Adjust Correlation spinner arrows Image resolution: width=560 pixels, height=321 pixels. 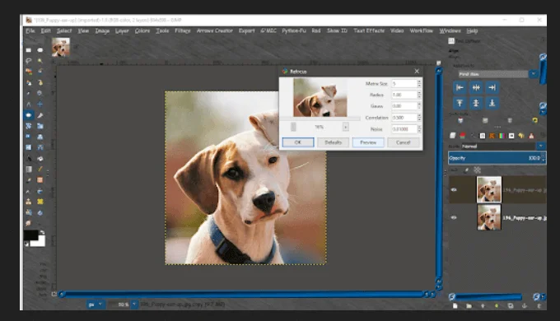click(x=419, y=118)
